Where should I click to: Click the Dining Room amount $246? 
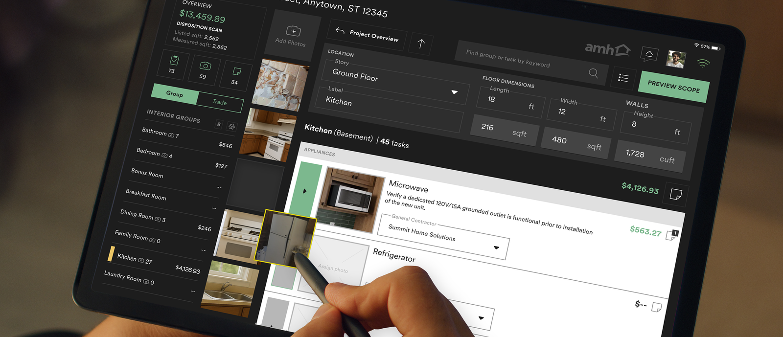click(205, 228)
